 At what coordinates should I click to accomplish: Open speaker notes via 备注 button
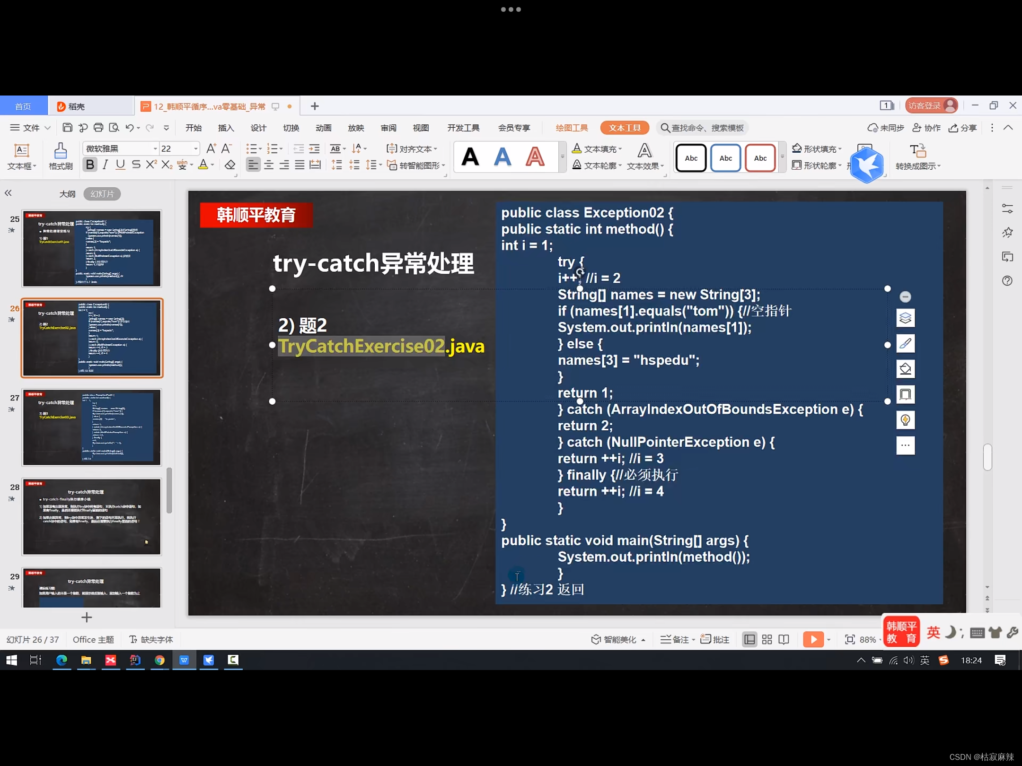pos(676,639)
